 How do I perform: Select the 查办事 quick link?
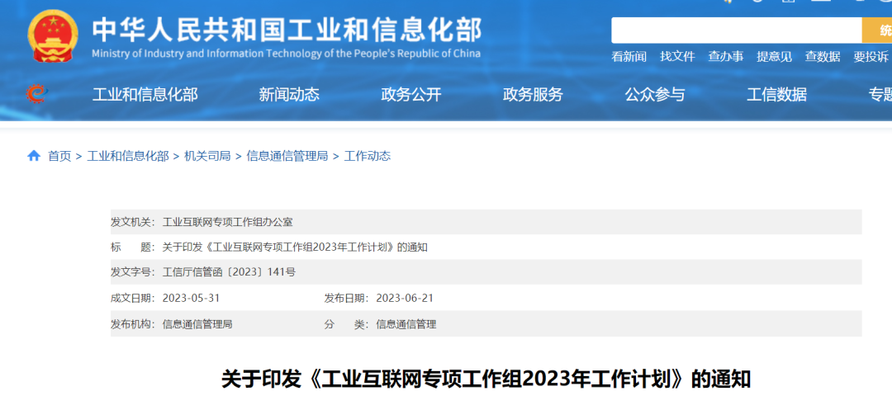[x=725, y=57]
